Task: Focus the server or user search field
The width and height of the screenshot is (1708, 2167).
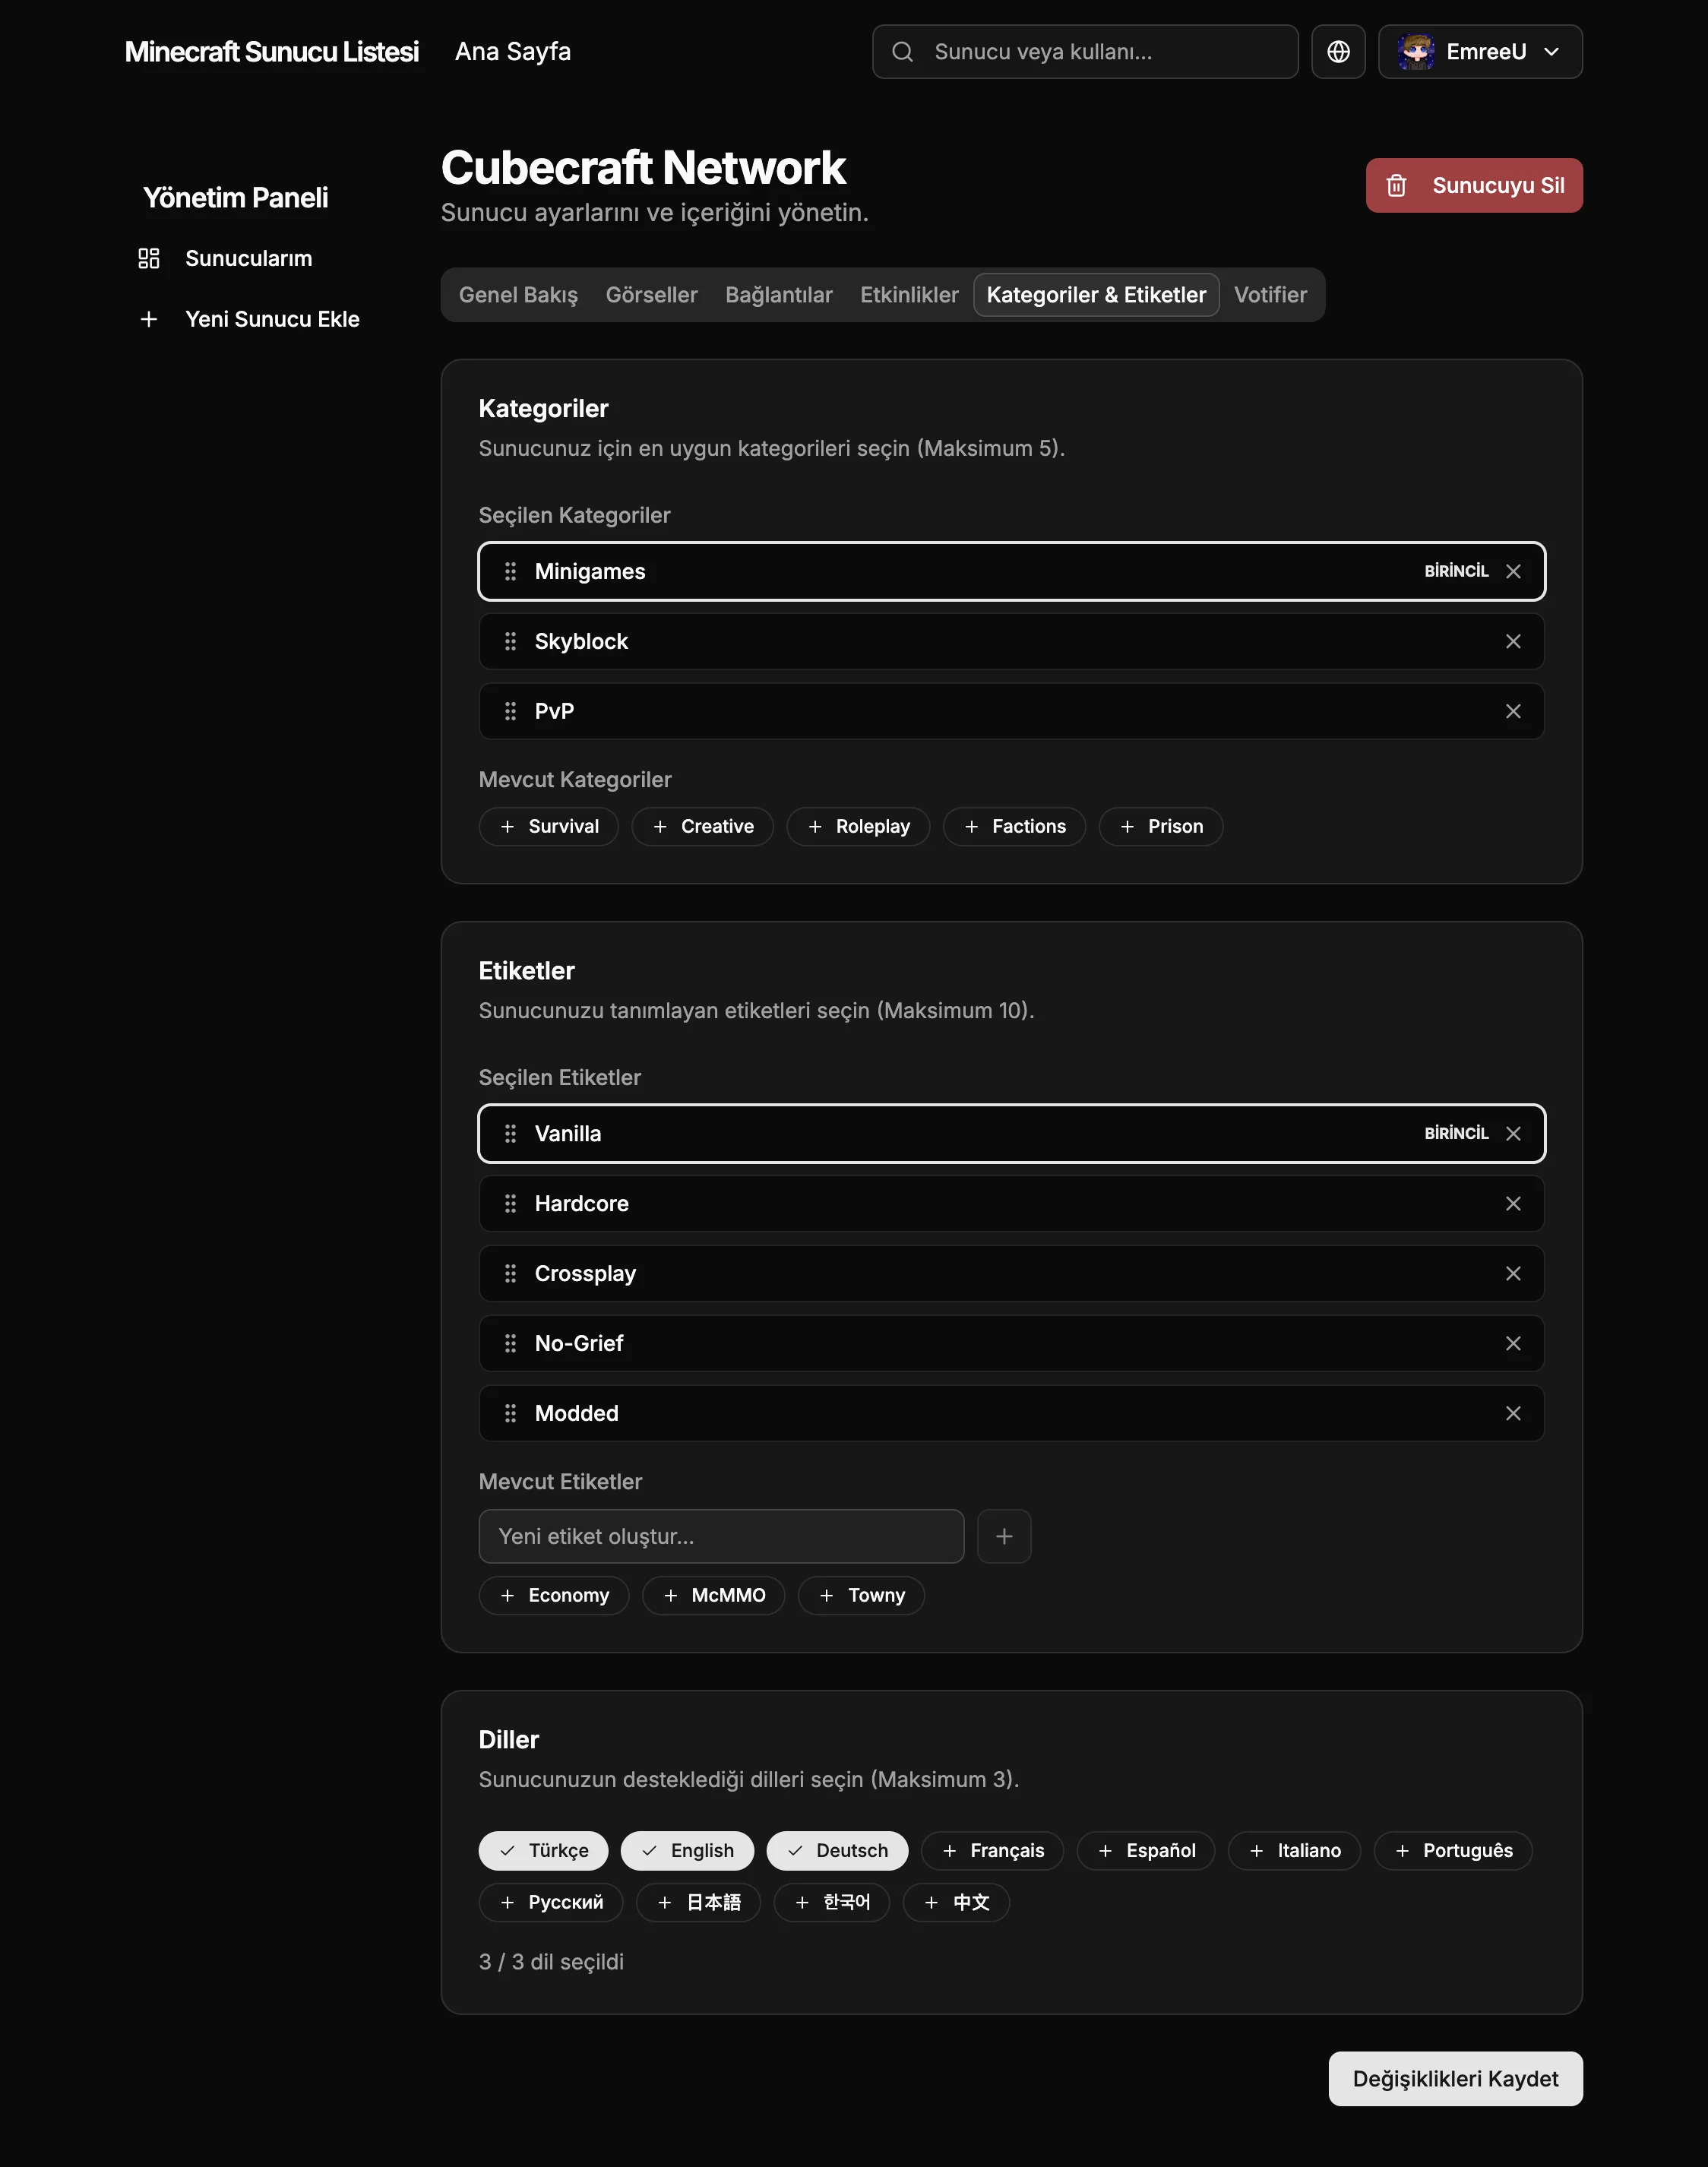Action: pyautogui.click(x=1085, y=52)
